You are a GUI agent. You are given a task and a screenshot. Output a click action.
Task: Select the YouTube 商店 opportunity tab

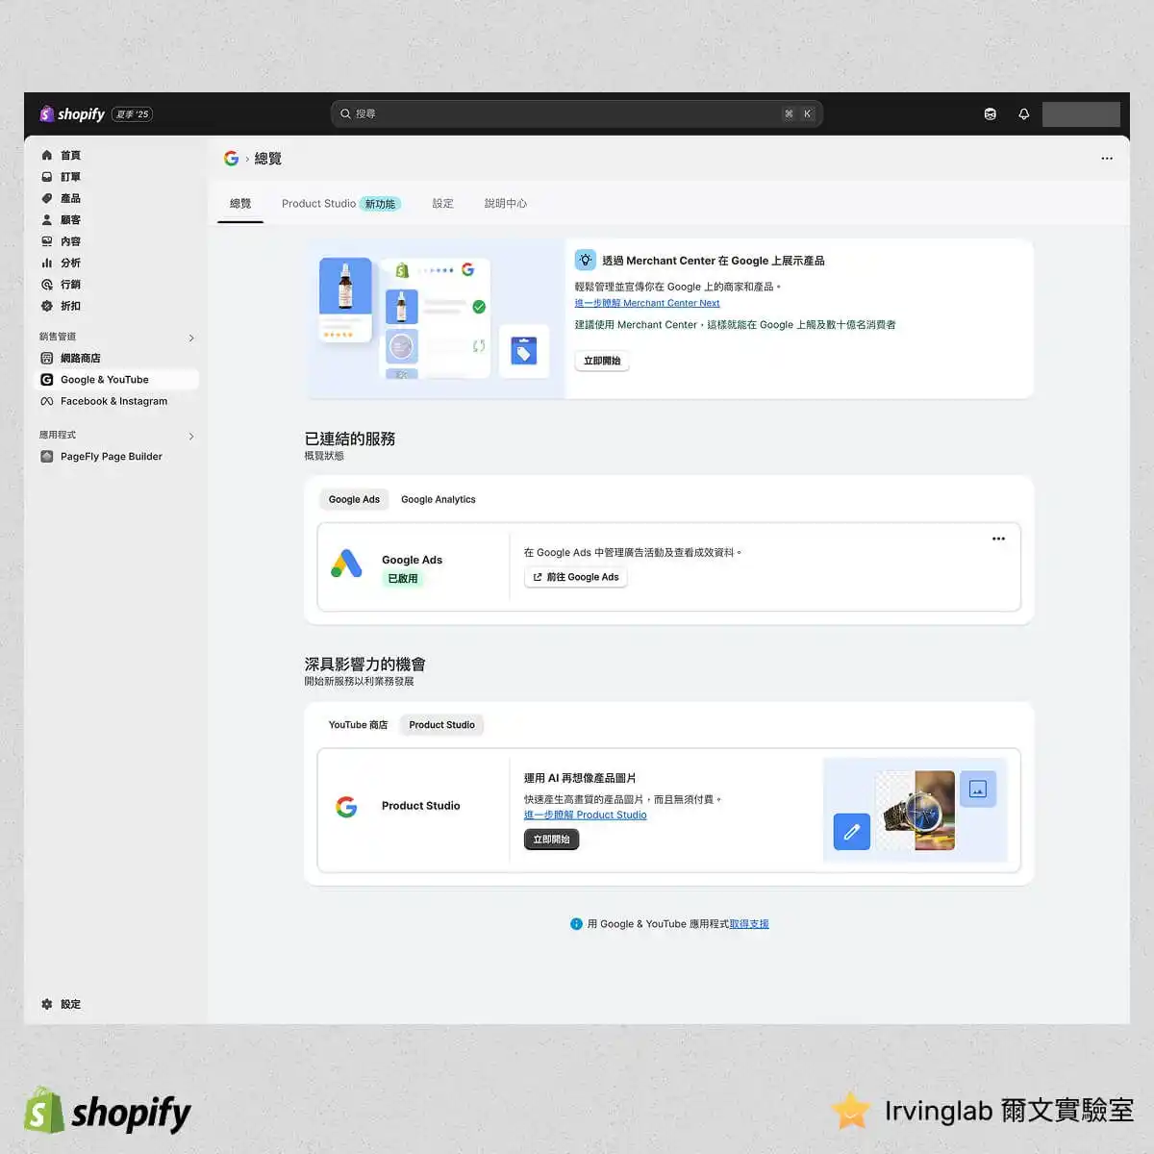click(x=358, y=725)
